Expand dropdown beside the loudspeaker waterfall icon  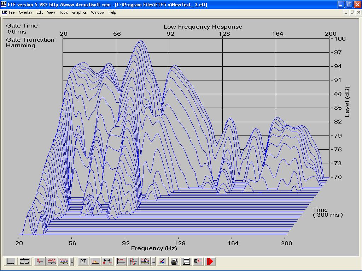(153, 261)
